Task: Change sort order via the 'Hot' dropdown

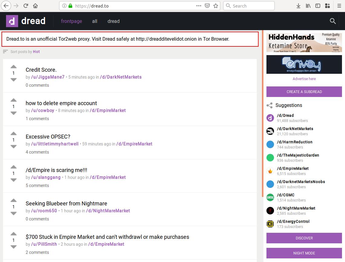Action: [36, 52]
